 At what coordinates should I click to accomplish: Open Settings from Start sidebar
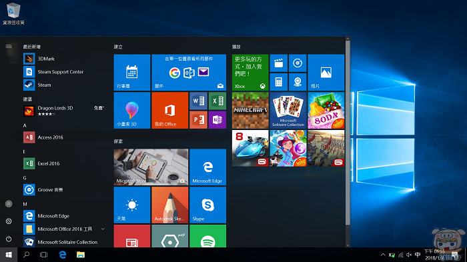[x=9, y=221]
